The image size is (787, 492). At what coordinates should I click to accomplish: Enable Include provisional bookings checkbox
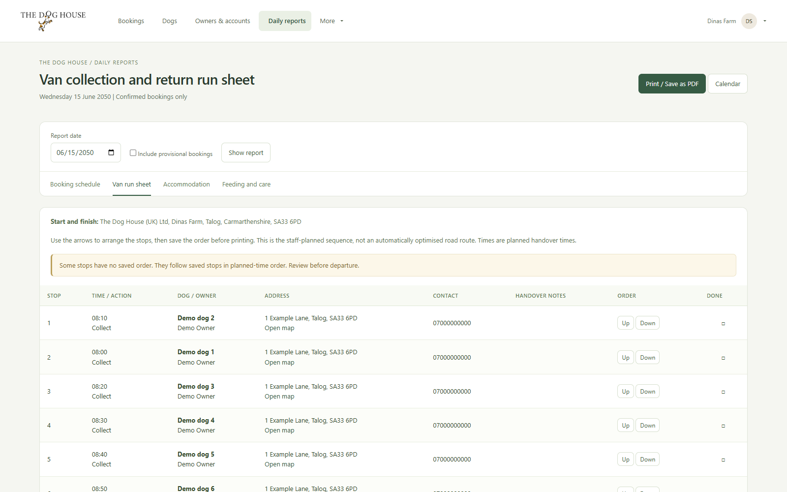133,153
